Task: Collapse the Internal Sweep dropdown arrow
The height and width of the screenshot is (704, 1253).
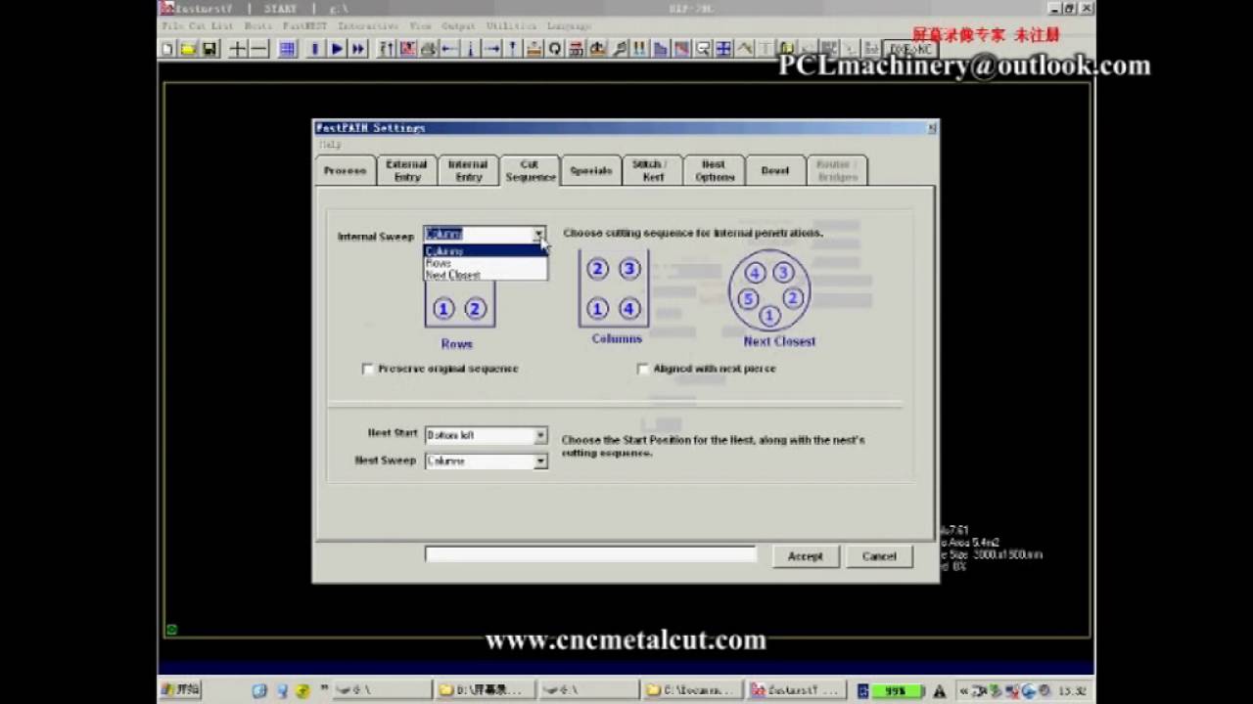Action: (538, 235)
